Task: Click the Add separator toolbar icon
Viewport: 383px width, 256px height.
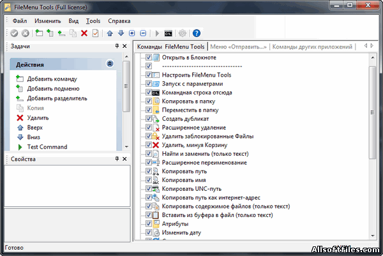Action: tap(61, 33)
